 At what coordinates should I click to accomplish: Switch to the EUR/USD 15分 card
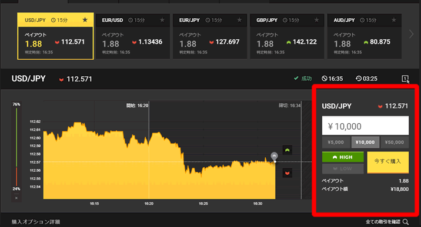pyautogui.click(x=133, y=36)
